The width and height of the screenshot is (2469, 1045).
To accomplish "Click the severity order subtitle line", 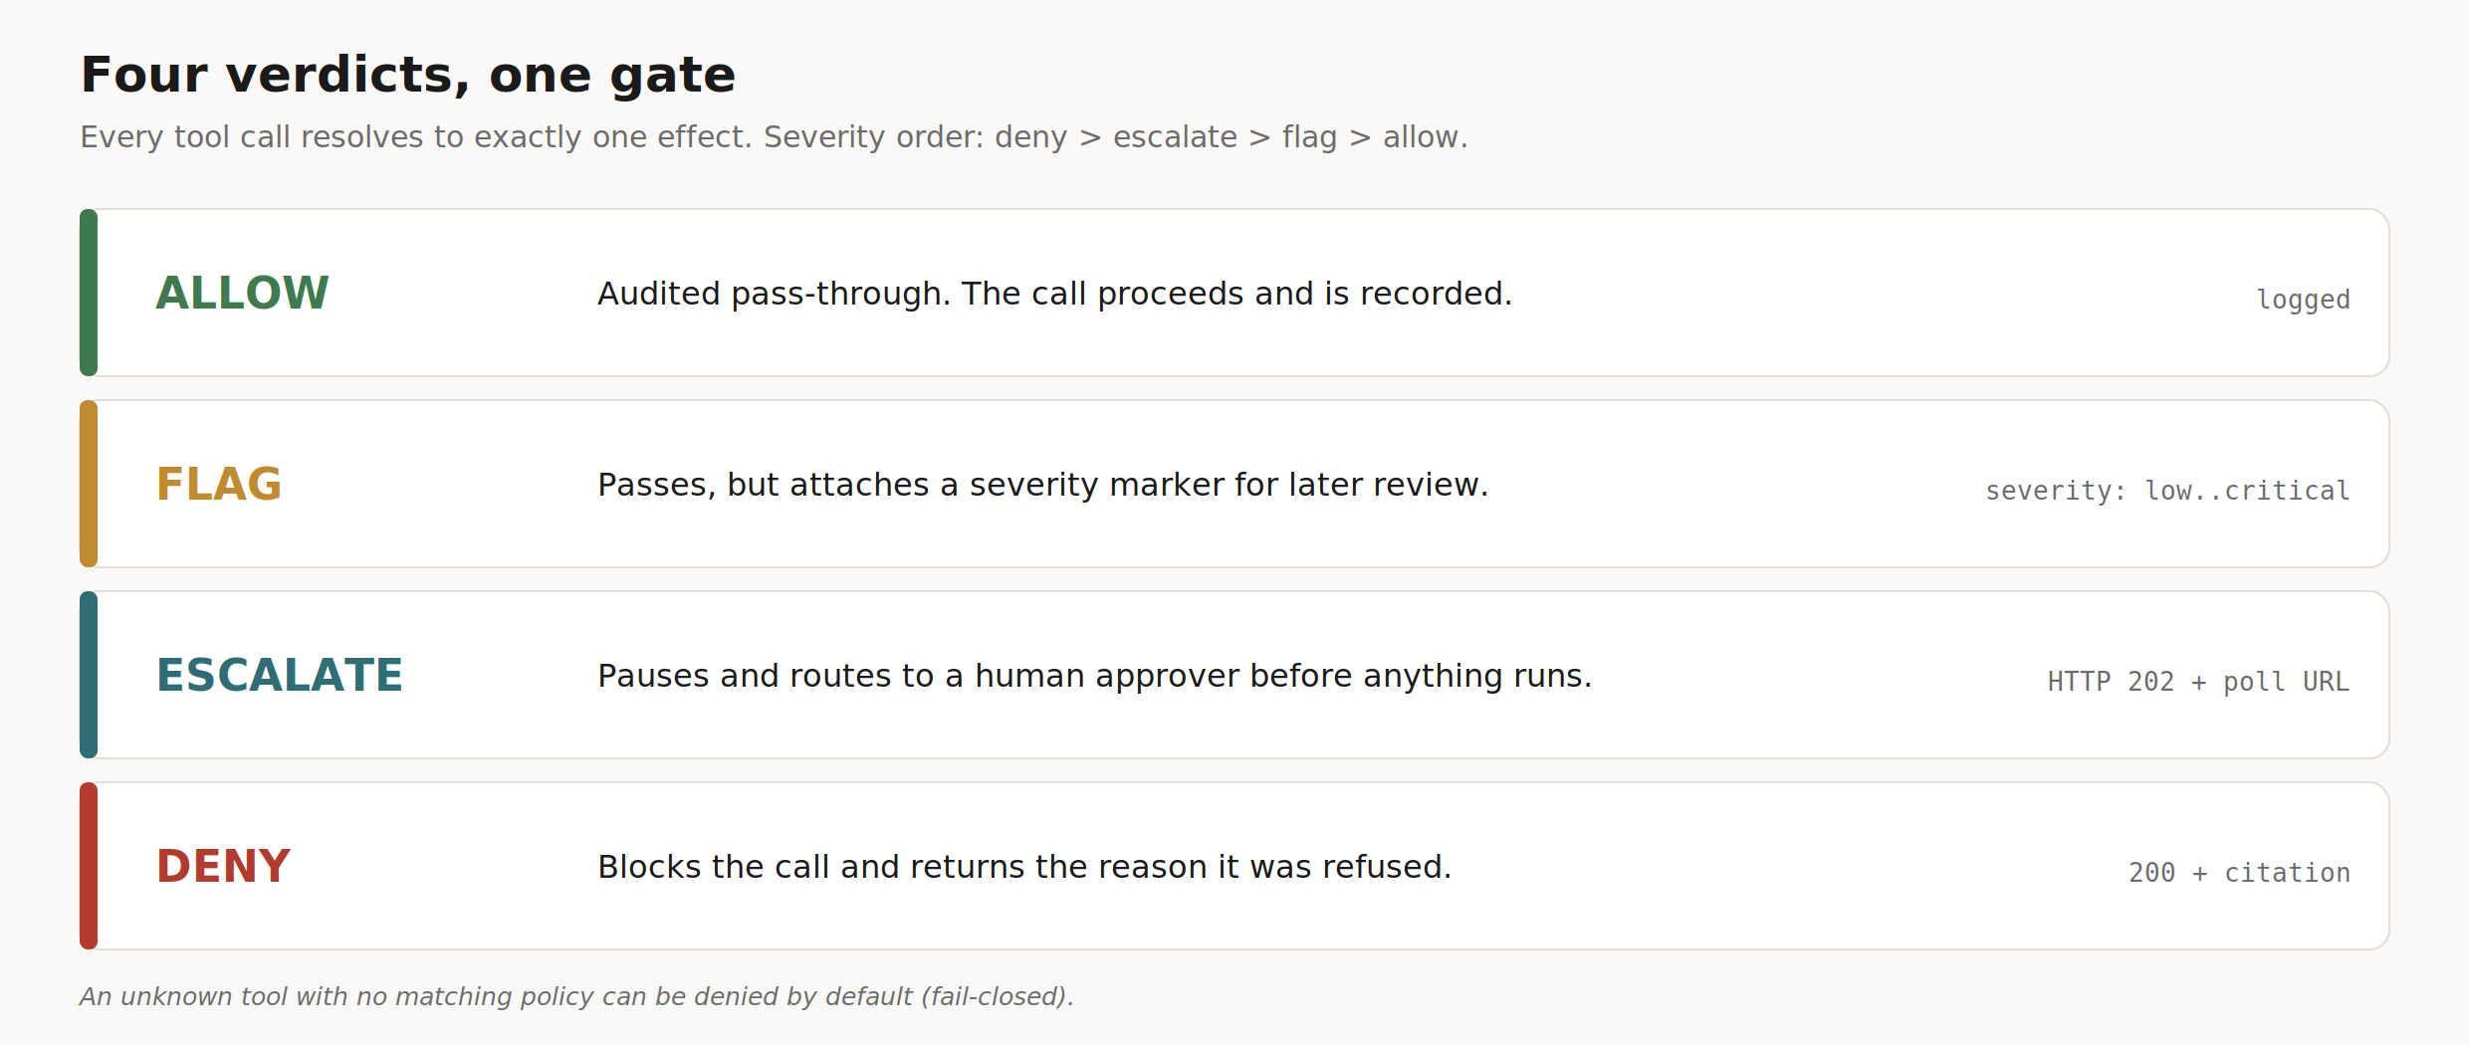I will click(774, 136).
